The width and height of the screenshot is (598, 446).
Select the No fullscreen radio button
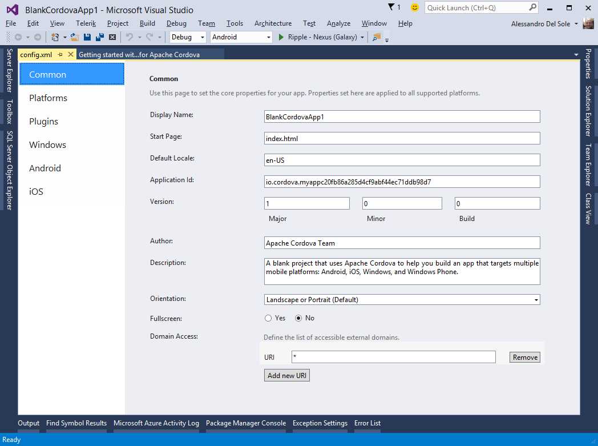pos(299,318)
